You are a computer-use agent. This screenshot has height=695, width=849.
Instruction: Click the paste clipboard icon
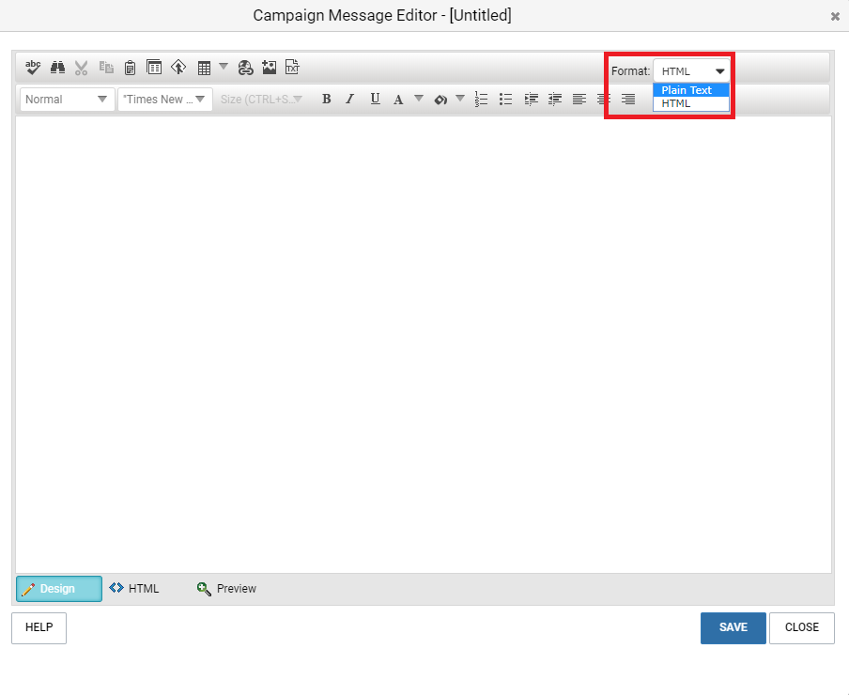point(130,68)
